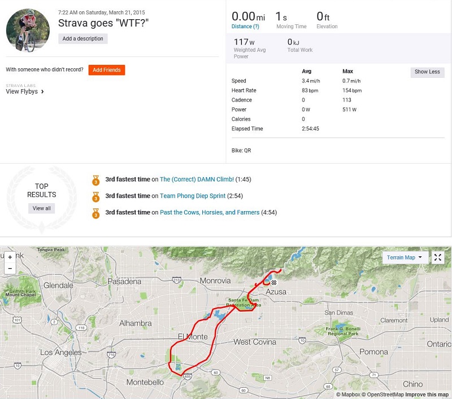Click the Add Friends button
Screen dimensions: 452x399
[107, 70]
